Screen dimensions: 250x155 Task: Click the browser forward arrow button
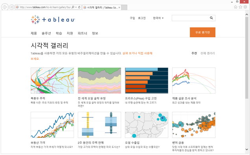click(x=12, y=7)
